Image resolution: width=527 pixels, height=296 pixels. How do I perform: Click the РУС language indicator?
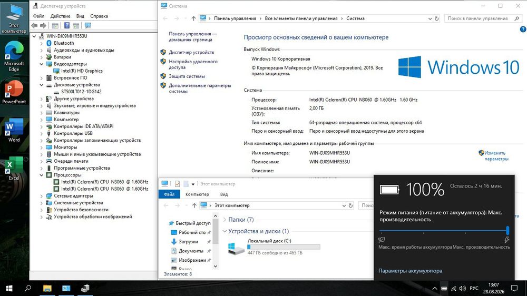(x=474, y=288)
